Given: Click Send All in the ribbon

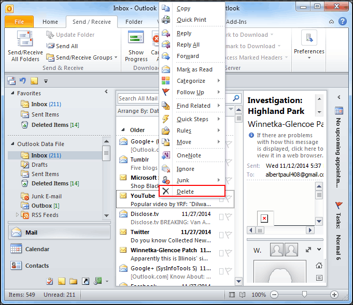Looking at the screenshot, I should click(62, 46).
